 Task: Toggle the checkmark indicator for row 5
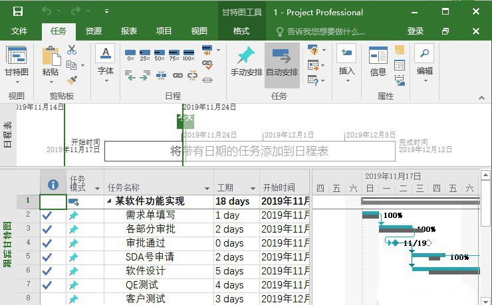pyautogui.click(x=47, y=257)
